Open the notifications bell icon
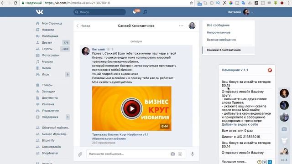This screenshot has height=164, width=292. coord(135,12)
